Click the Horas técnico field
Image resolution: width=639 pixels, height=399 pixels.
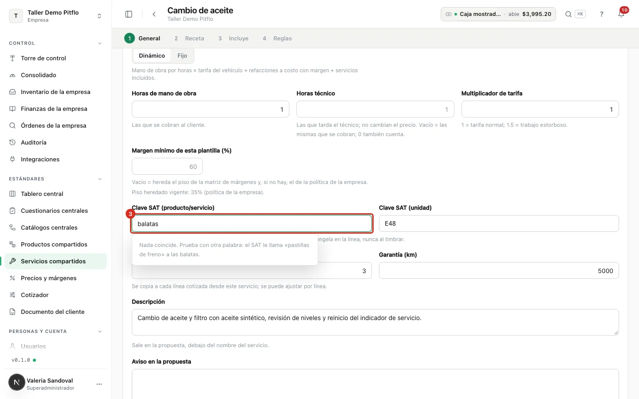pyautogui.click(x=375, y=109)
